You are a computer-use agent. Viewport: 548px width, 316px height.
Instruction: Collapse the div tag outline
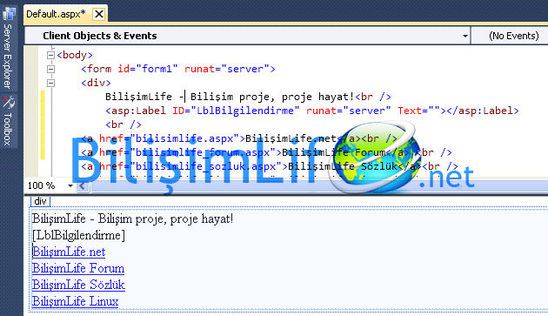(50, 83)
